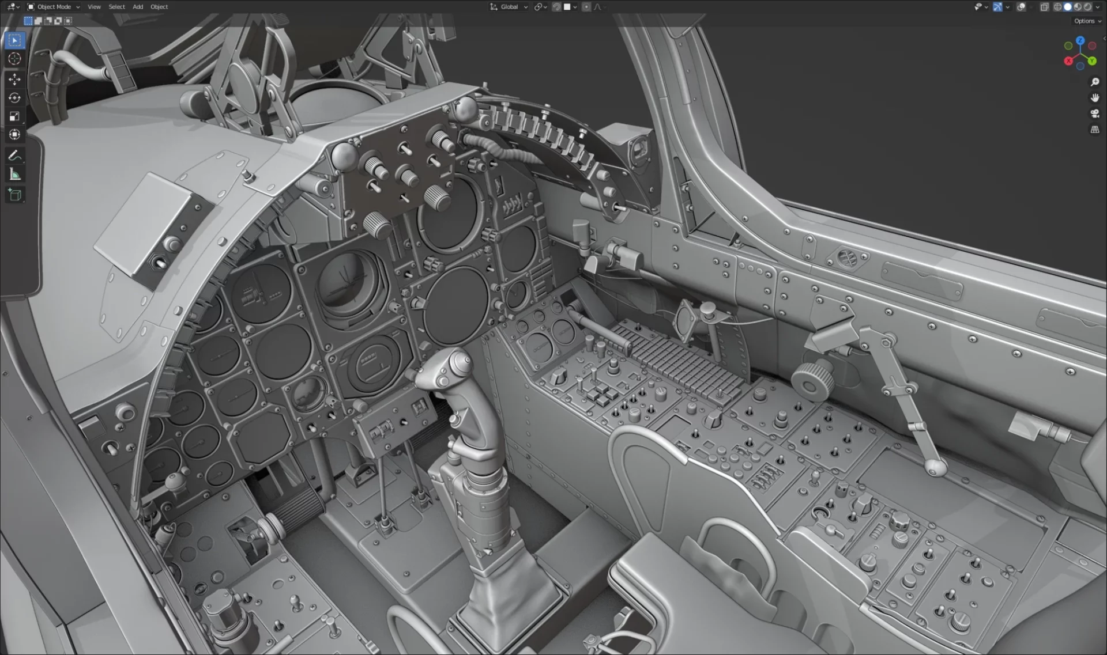1107x655 pixels.
Task: Select the Move tool
Action: (x=14, y=79)
